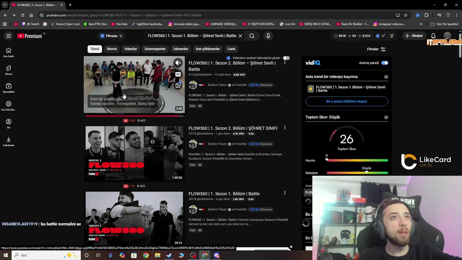This screenshot has width=462, height=260.
Task: Click the red progress bar under the preview video
Action: 134,116
